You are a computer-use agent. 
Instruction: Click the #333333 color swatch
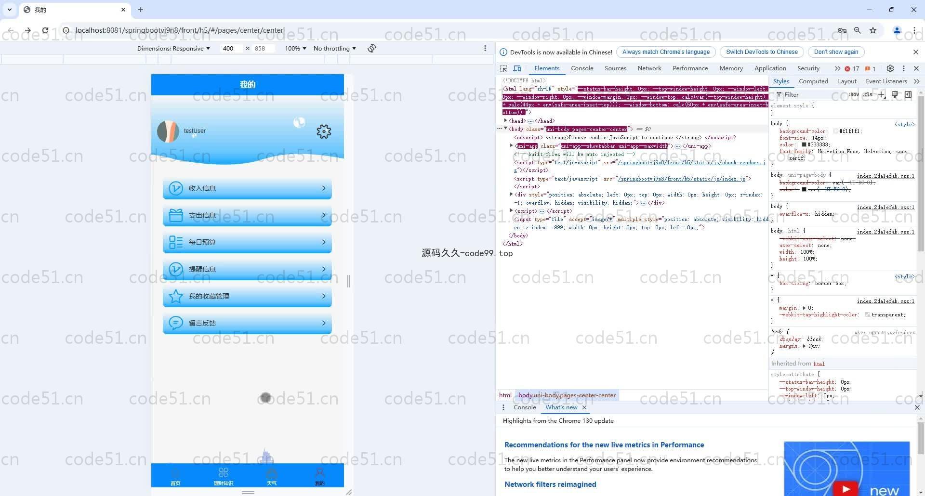(804, 144)
